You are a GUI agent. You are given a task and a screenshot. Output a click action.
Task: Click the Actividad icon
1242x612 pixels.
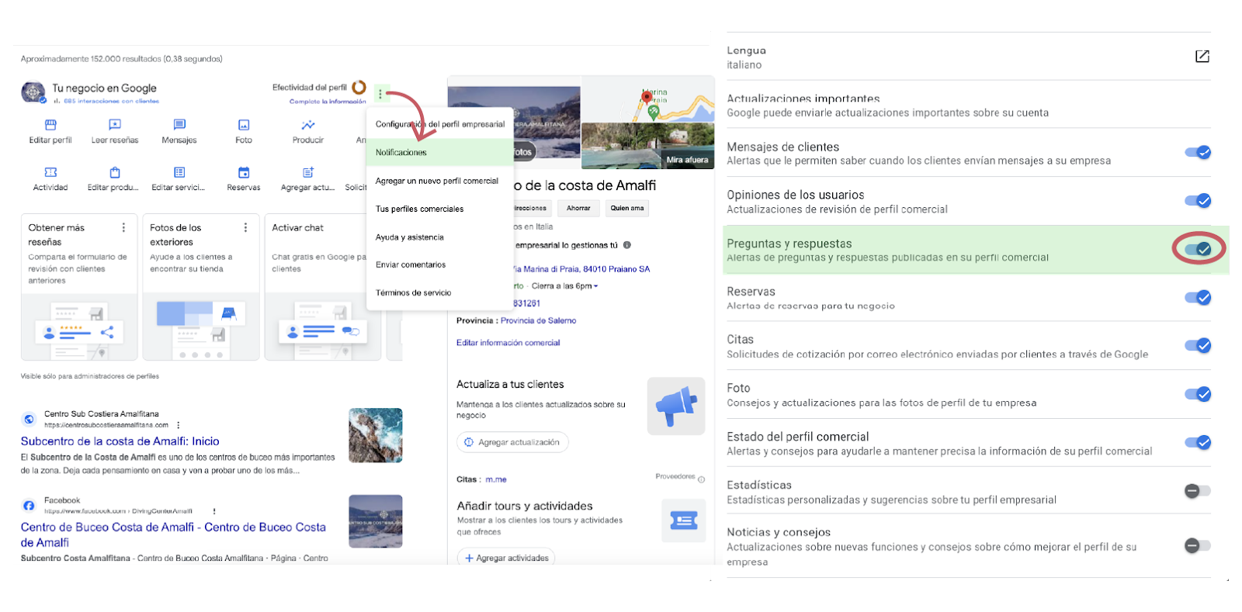click(50, 172)
